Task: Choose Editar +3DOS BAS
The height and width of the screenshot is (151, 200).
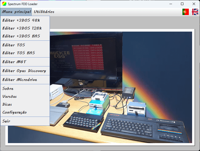Action: (25, 36)
